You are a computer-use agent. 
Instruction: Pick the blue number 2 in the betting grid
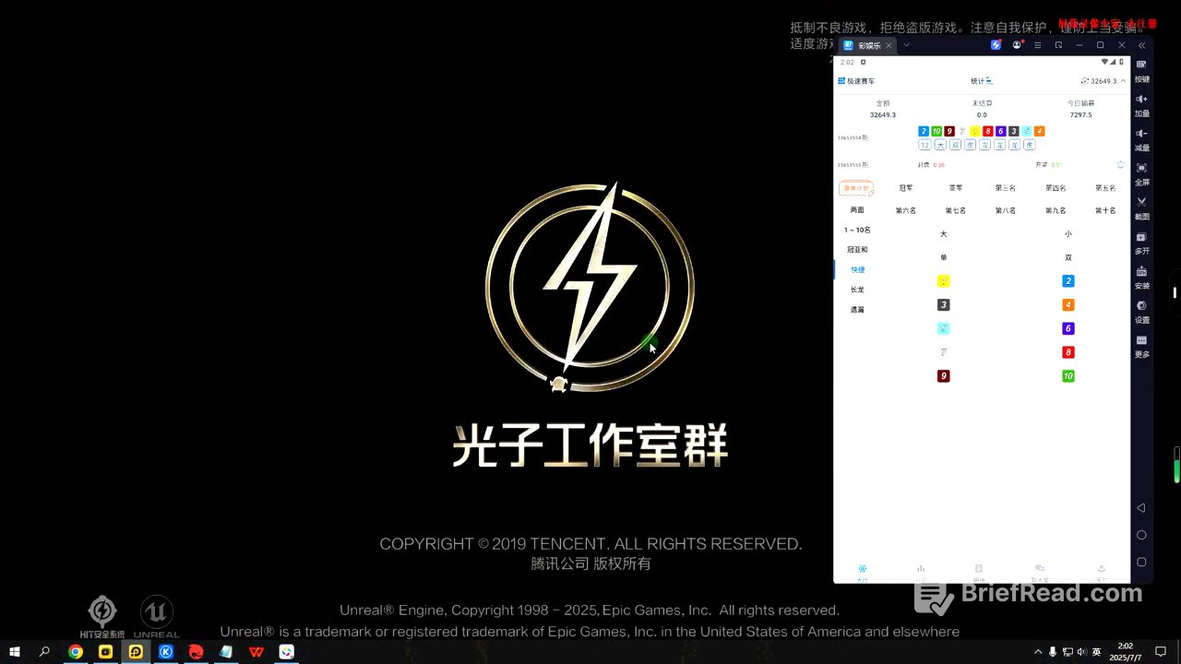[x=1068, y=281]
